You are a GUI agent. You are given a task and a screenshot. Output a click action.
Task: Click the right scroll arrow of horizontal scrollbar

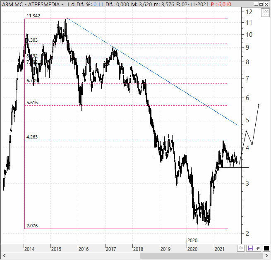point(267,256)
